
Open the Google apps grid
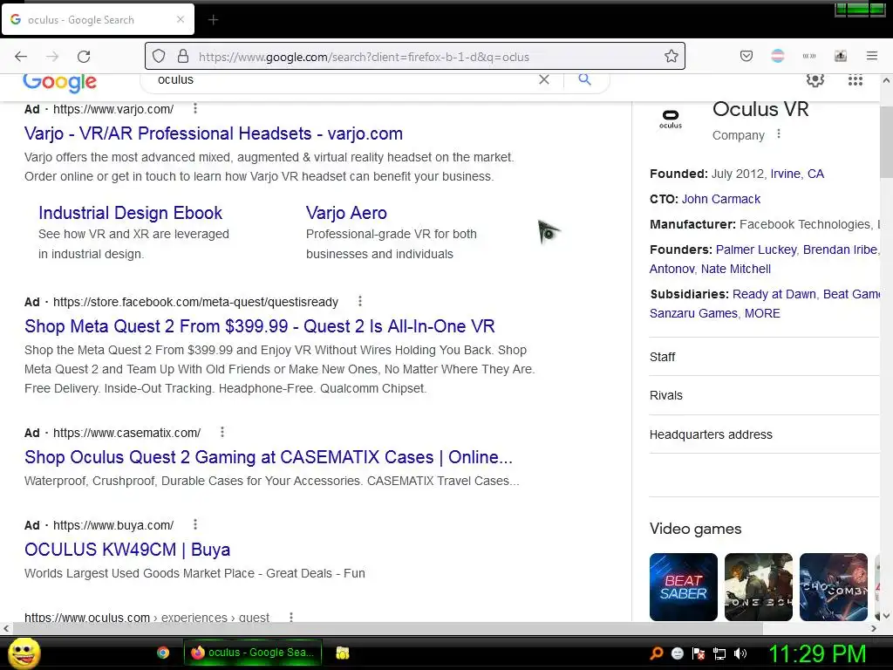coord(855,80)
